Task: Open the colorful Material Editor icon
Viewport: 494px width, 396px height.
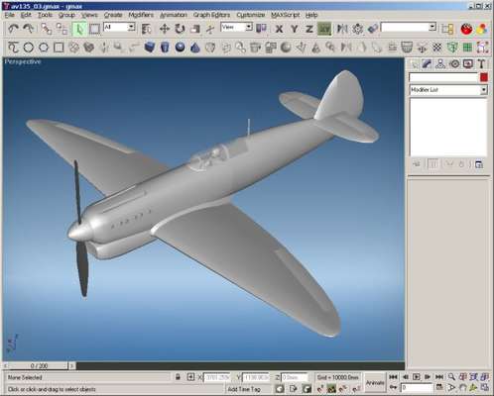Action: click(x=482, y=29)
